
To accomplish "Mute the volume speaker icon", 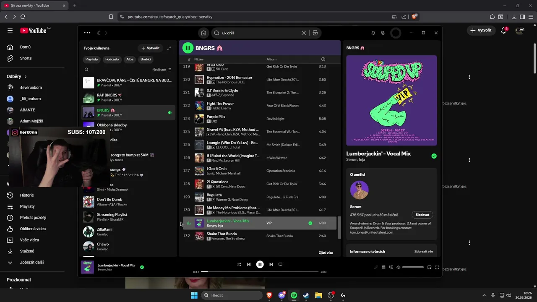I will coord(399,267).
